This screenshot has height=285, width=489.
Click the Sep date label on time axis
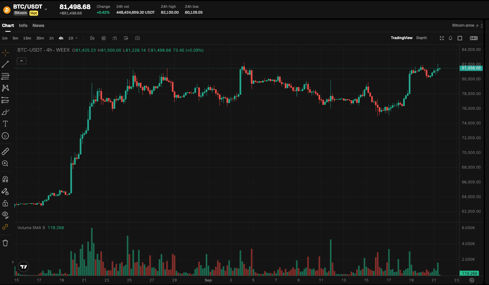point(208,280)
